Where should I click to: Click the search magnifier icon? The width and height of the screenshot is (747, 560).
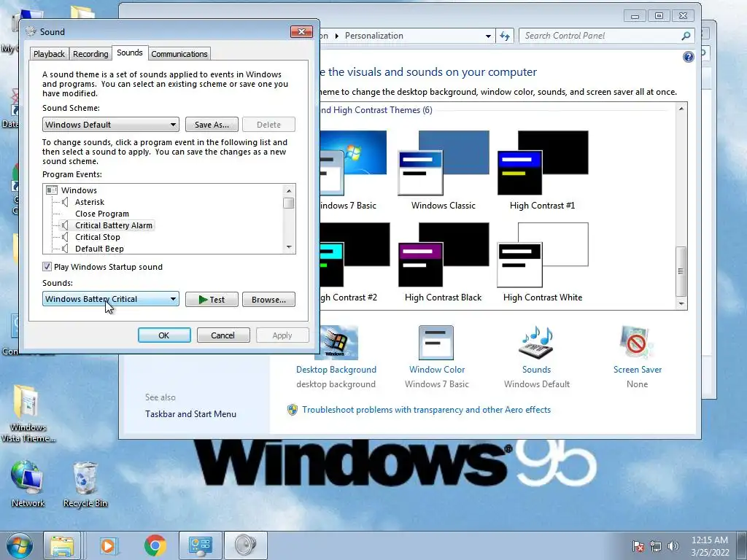coord(686,36)
